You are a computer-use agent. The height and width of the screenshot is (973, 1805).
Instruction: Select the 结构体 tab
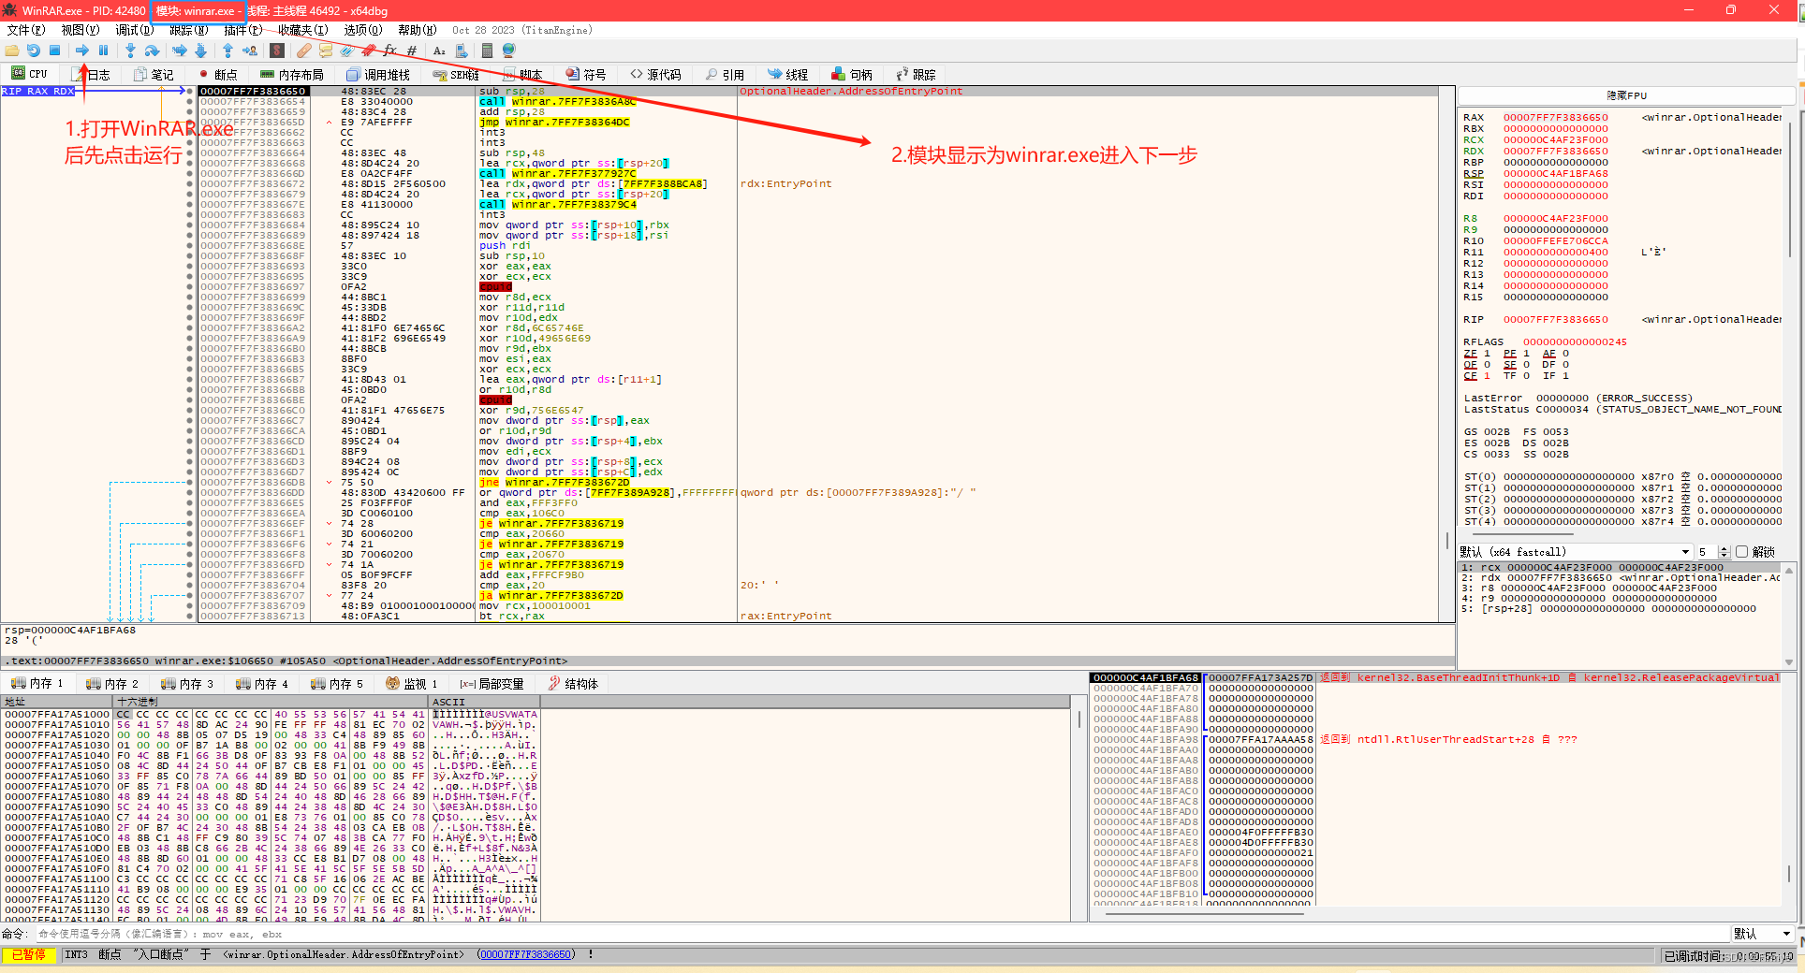[x=573, y=684]
